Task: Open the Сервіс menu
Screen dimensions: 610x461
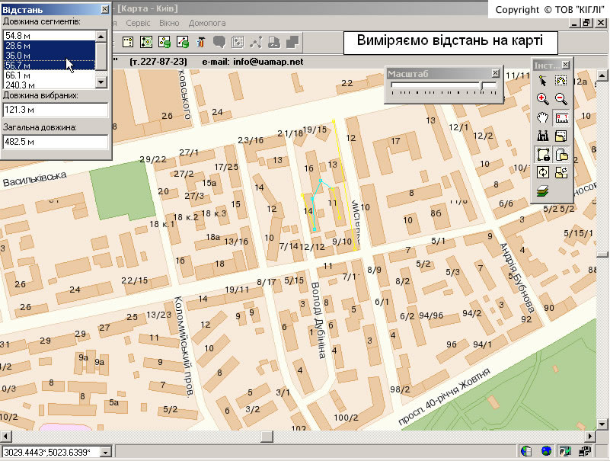Action: (x=138, y=23)
